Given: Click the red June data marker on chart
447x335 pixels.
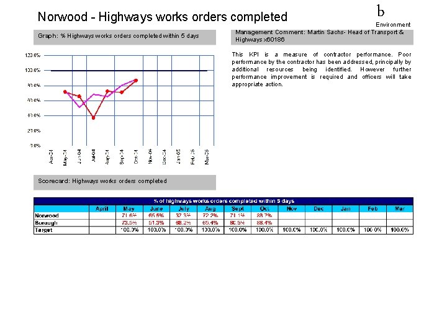Looking at the screenshot, I should 79,96.
